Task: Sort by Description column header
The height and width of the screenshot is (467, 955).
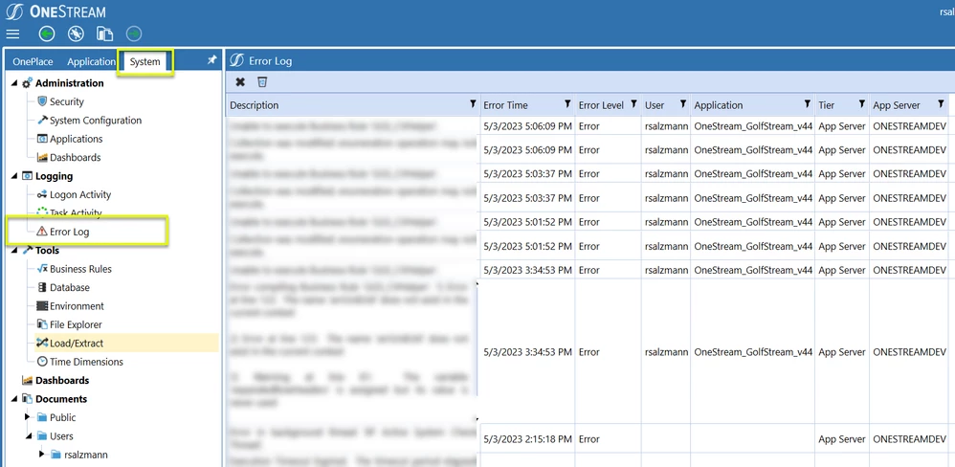Action: (x=254, y=105)
